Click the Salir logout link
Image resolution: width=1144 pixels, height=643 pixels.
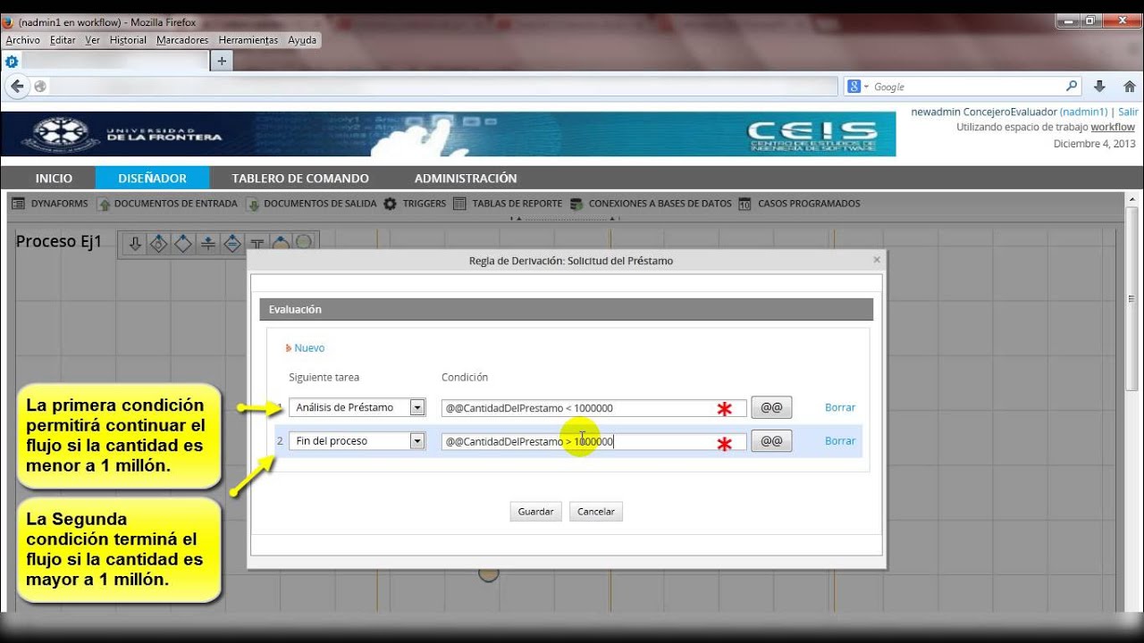point(1128,112)
